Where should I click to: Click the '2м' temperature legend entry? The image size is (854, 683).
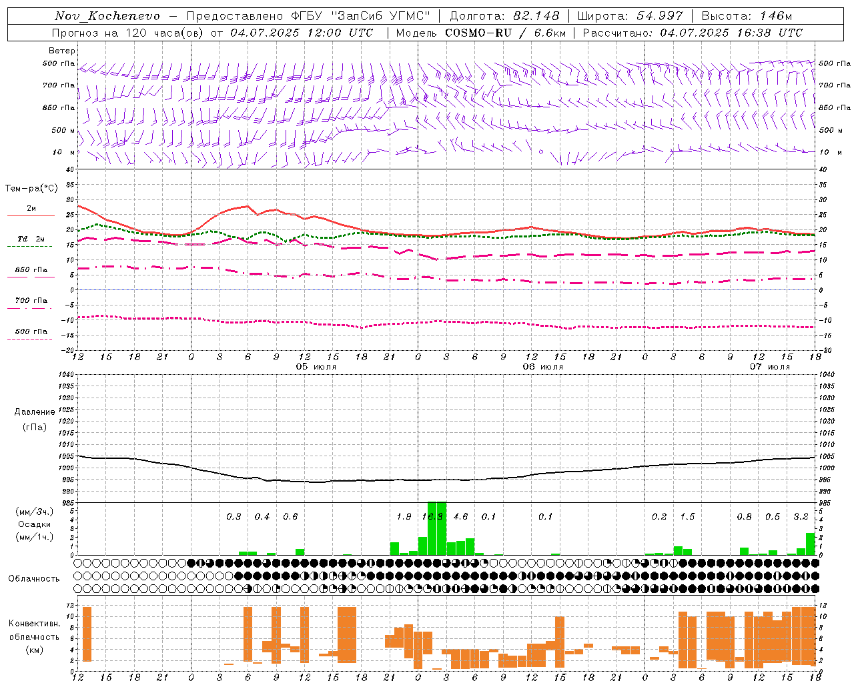(x=31, y=208)
